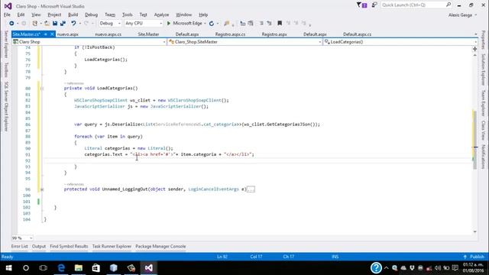The height and width of the screenshot is (275, 489).
Task: Switch to the Default.aspx.cs tab
Action: click(357, 34)
